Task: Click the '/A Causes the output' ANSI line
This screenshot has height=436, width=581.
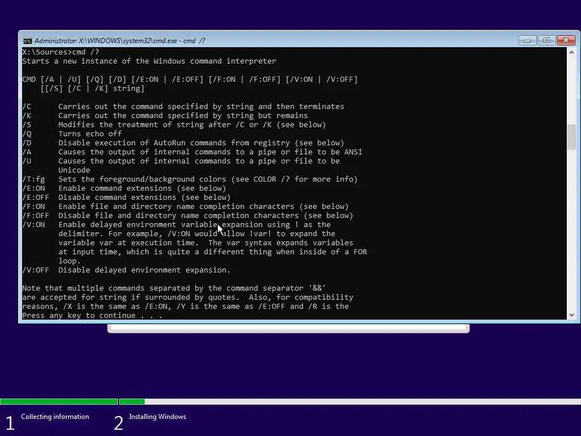Action: pyautogui.click(x=192, y=152)
